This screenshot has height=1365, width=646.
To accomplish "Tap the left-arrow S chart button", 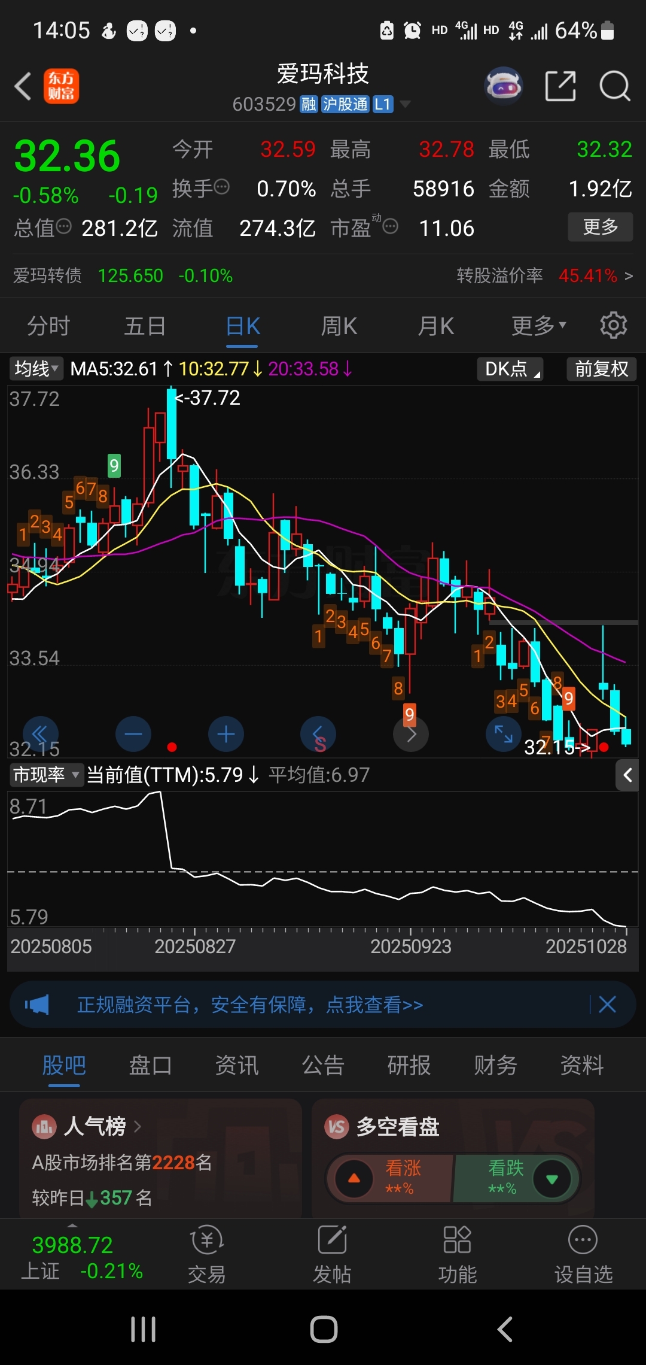I will [318, 734].
